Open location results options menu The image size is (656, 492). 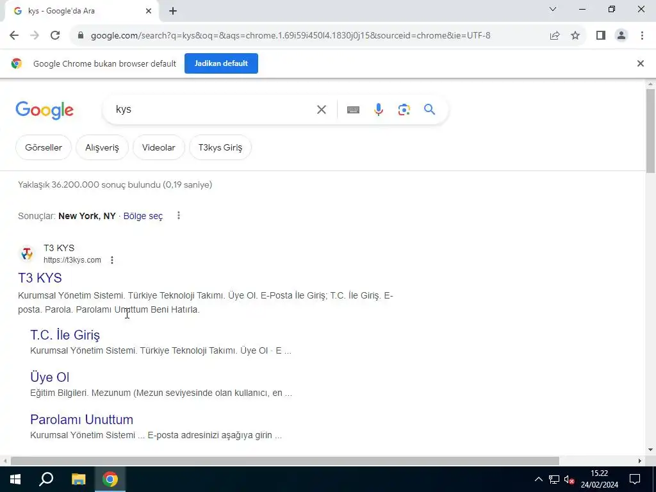click(179, 215)
